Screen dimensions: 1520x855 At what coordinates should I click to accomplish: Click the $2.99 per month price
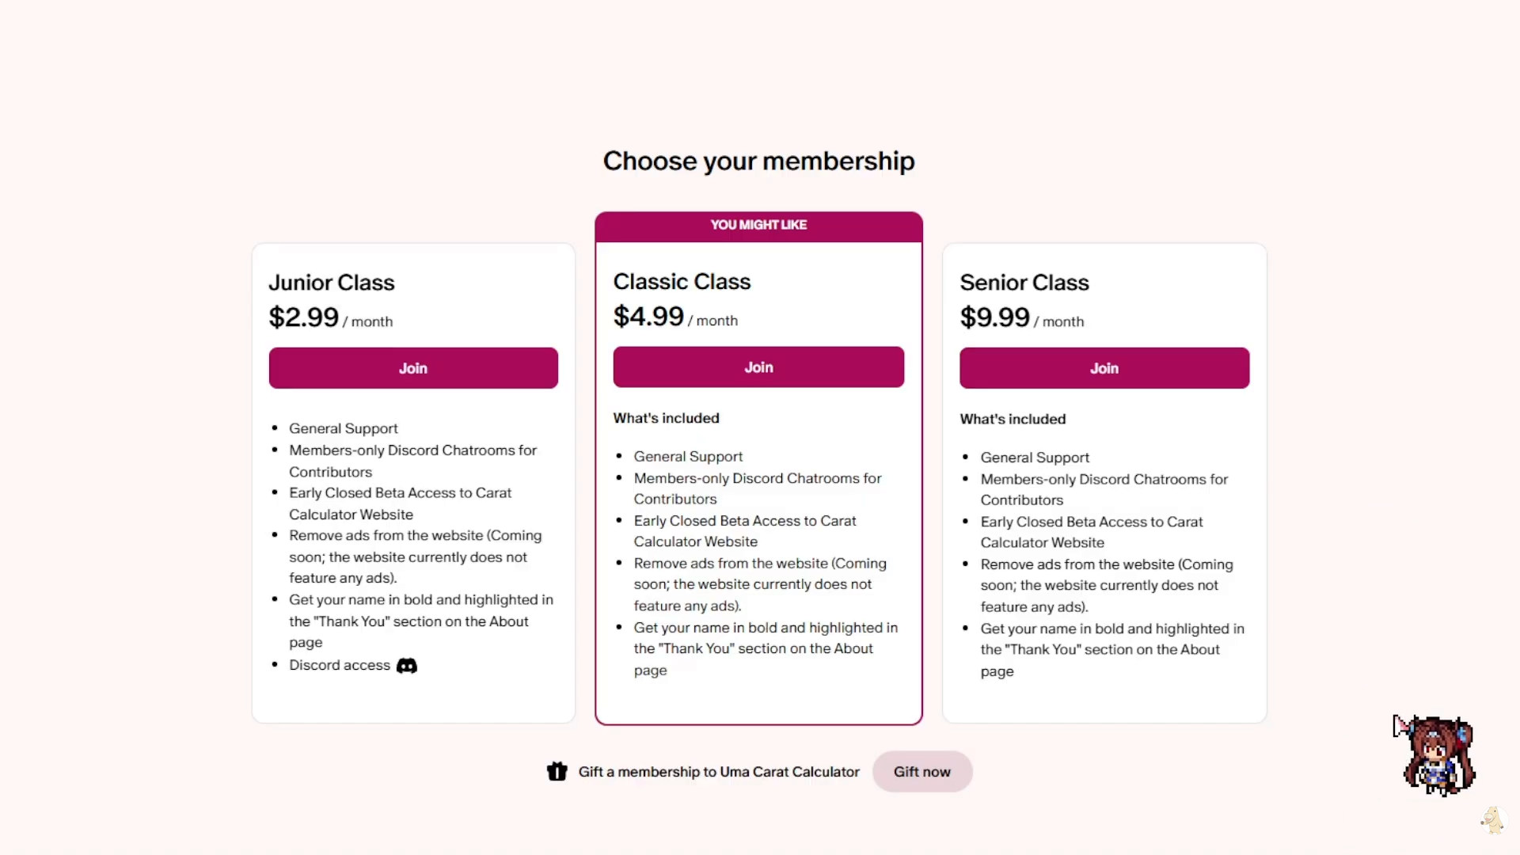pos(331,317)
